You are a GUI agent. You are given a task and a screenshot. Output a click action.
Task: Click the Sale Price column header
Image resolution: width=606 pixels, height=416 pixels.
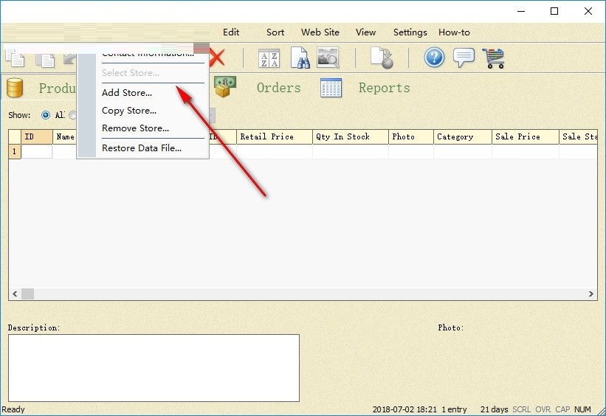pos(526,136)
